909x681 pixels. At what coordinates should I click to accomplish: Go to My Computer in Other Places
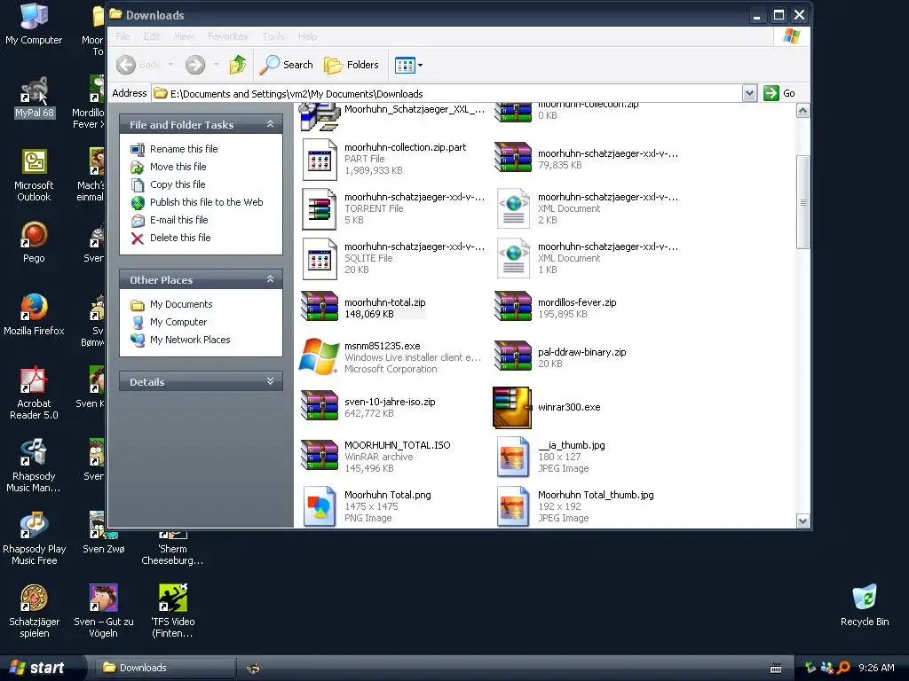click(178, 322)
